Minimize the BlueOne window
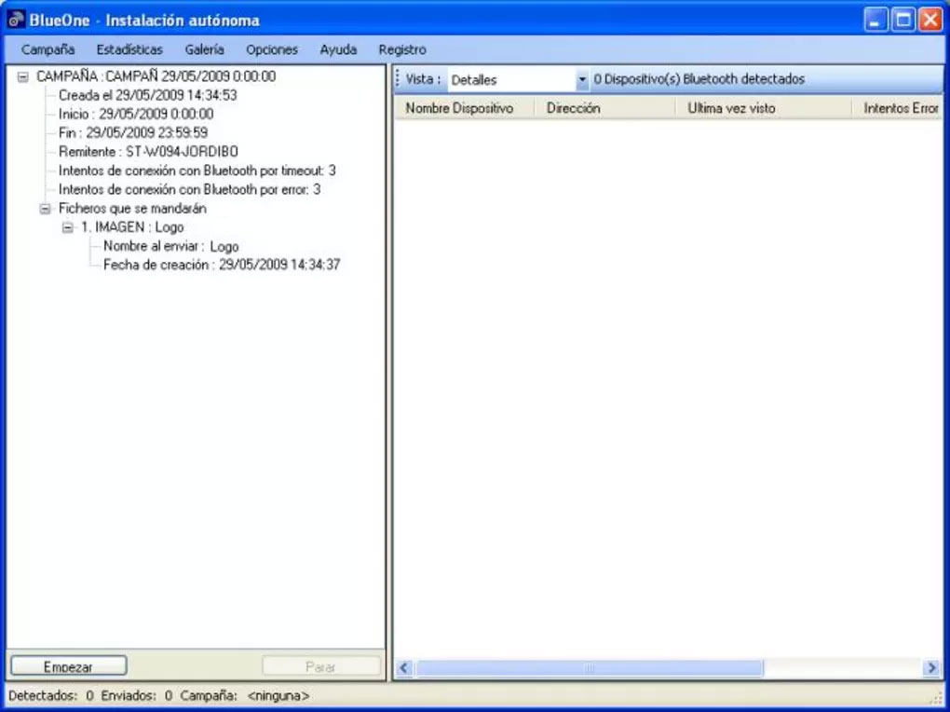Screen dimensions: 950x712 click(x=875, y=20)
